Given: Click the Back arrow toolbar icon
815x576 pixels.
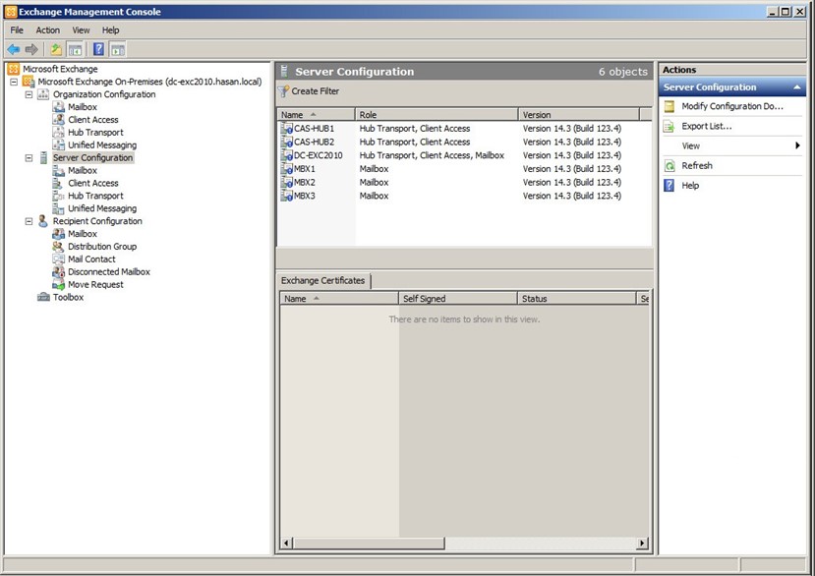Looking at the screenshot, I should [13, 49].
